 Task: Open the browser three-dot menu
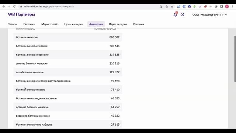[232, 7]
